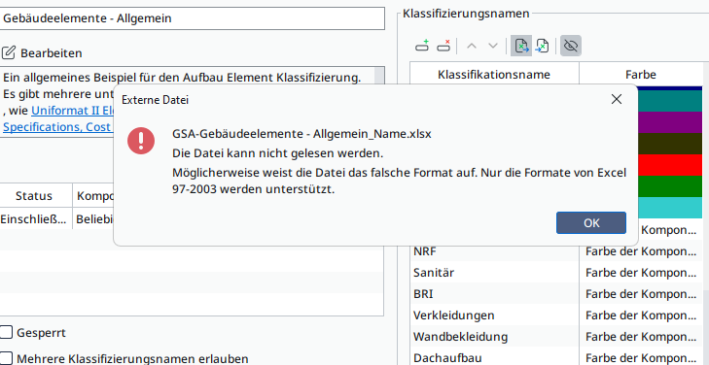Click the Beliebi... component cell

coord(94,219)
